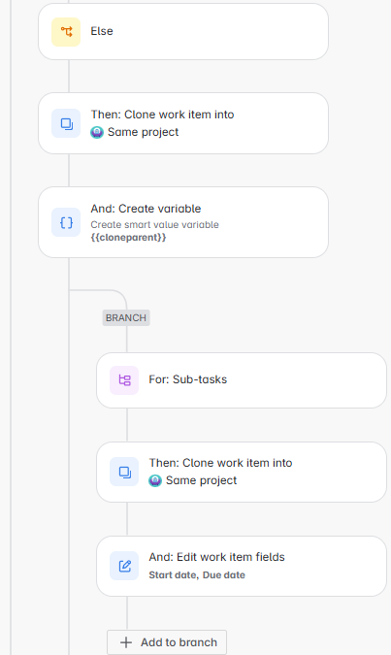391x655 pixels.
Task: Select the Else condition card
Action: pyautogui.click(x=183, y=32)
